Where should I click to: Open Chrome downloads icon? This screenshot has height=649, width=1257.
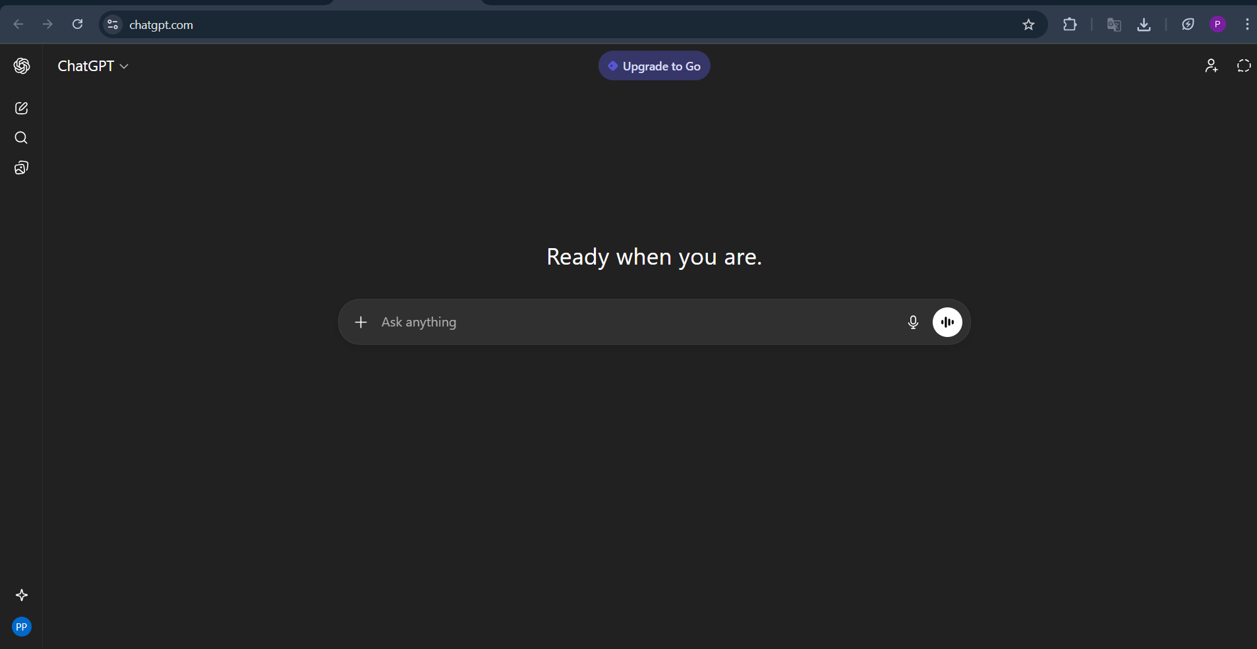1144,24
